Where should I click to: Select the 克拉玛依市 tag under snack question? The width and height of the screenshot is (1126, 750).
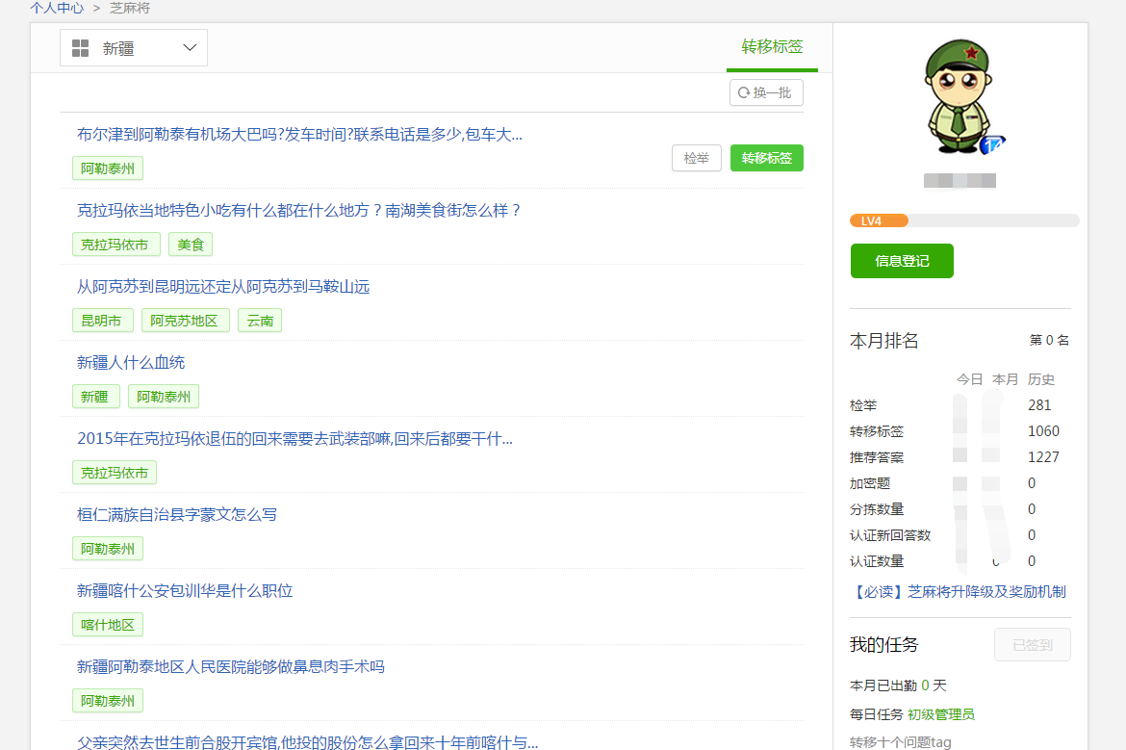click(x=115, y=245)
